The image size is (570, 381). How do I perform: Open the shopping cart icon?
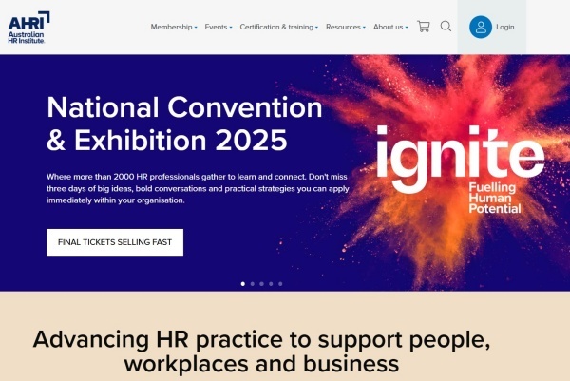424,27
